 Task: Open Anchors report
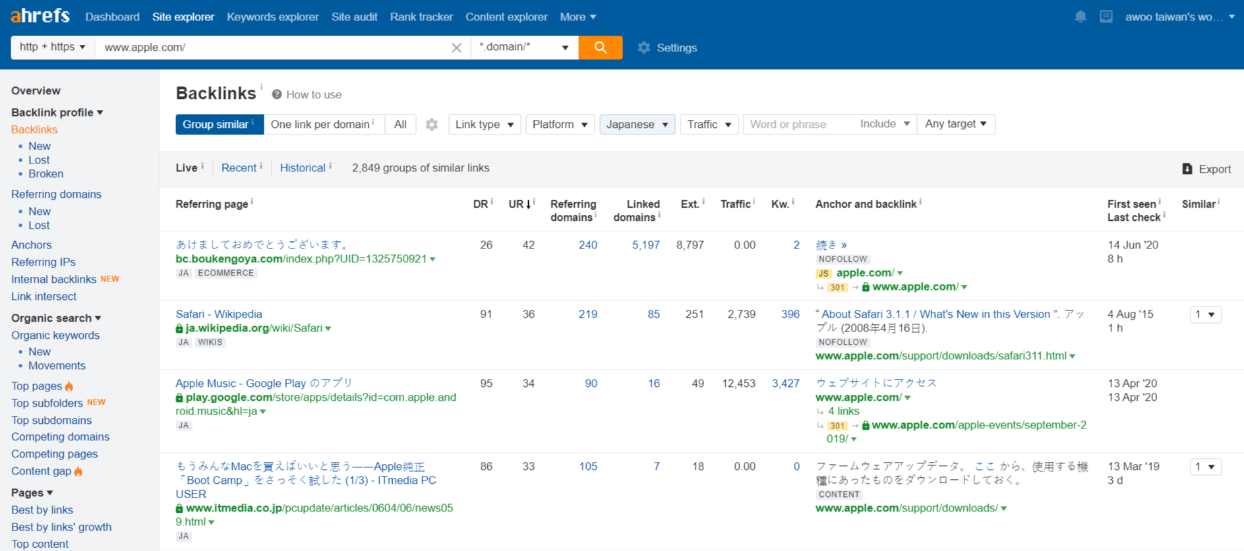(x=31, y=245)
